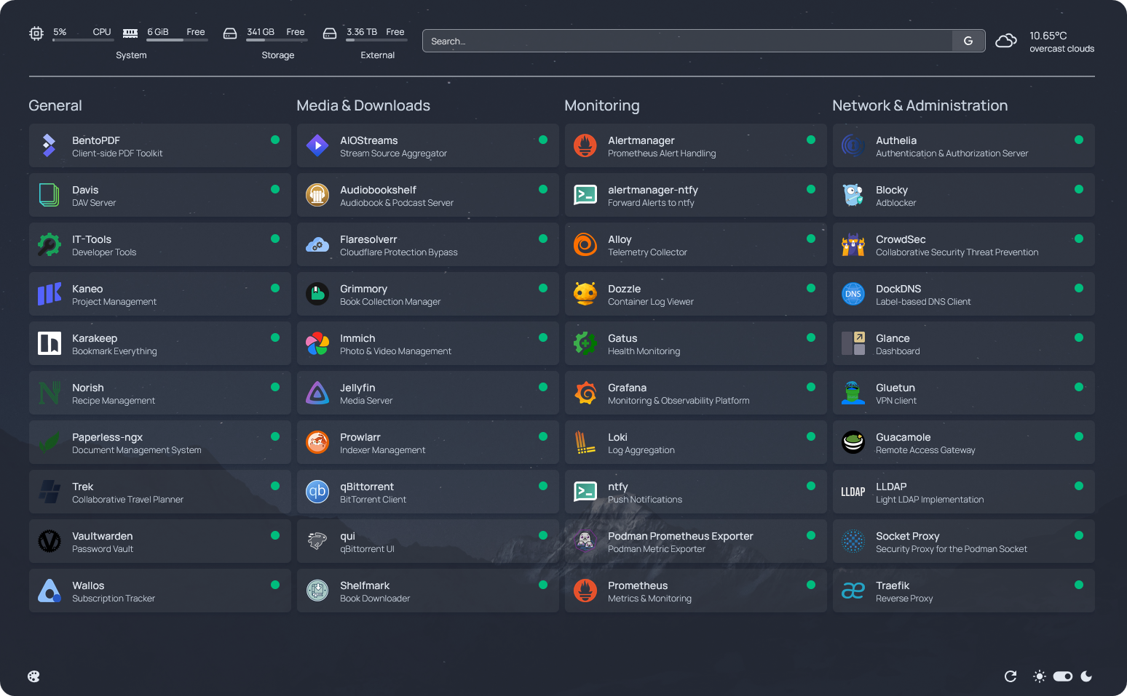Open the Jellyfin media server icon
The height and width of the screenshot is (696, 1127).
tap(317, 393)
